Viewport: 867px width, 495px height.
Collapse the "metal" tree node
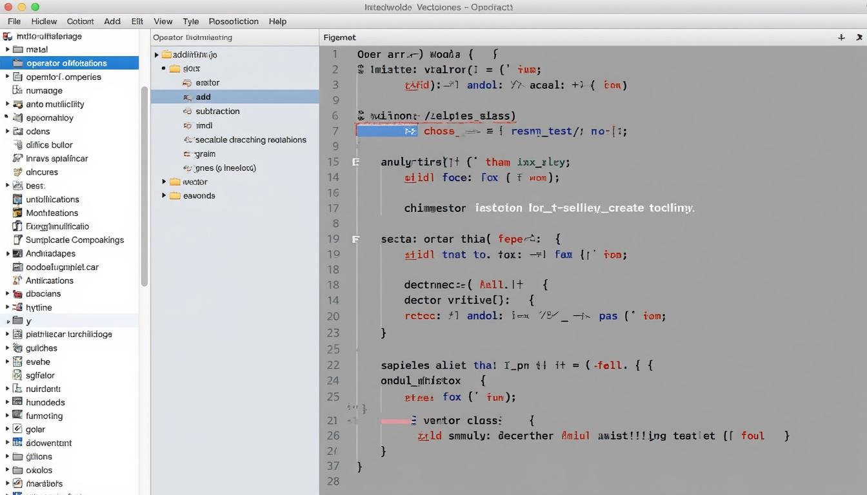pyautogui.click(x=7, y=49)
